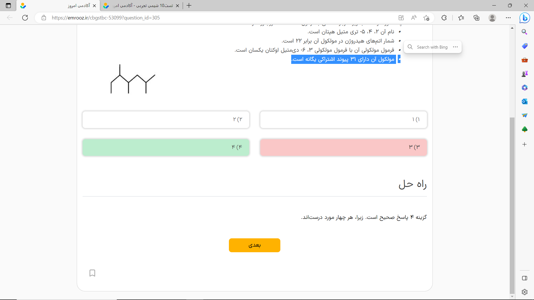Viewport: 534px width, 300px height.
Task: Open the browser Extensions puzzle icon
Action: coord(444,18)
